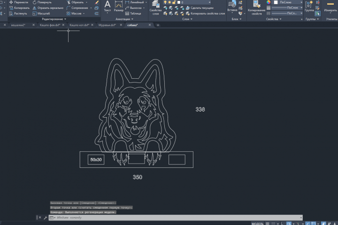The image size is (338, 225).
Task: Expand the Группы panel
Action: 312,19
